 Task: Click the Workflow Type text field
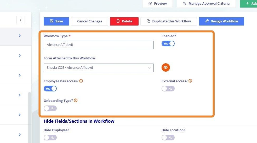pos(99,45)
